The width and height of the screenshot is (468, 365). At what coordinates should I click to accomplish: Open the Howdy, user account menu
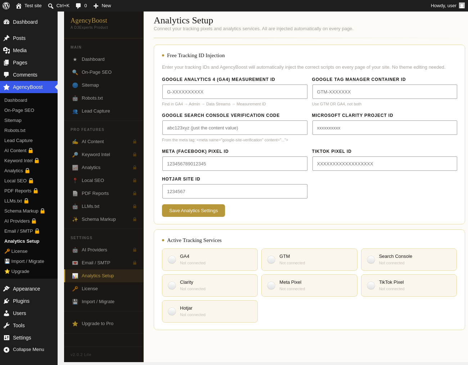448,6
